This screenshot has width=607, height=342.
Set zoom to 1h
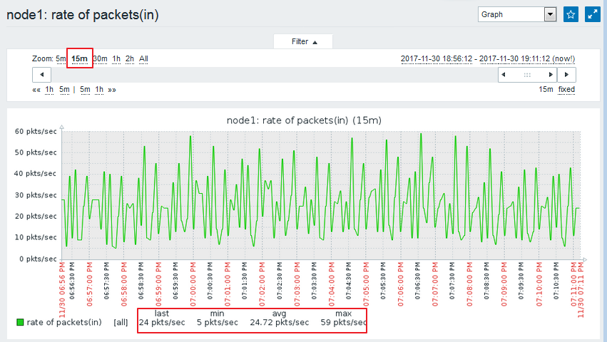[116, 58]
